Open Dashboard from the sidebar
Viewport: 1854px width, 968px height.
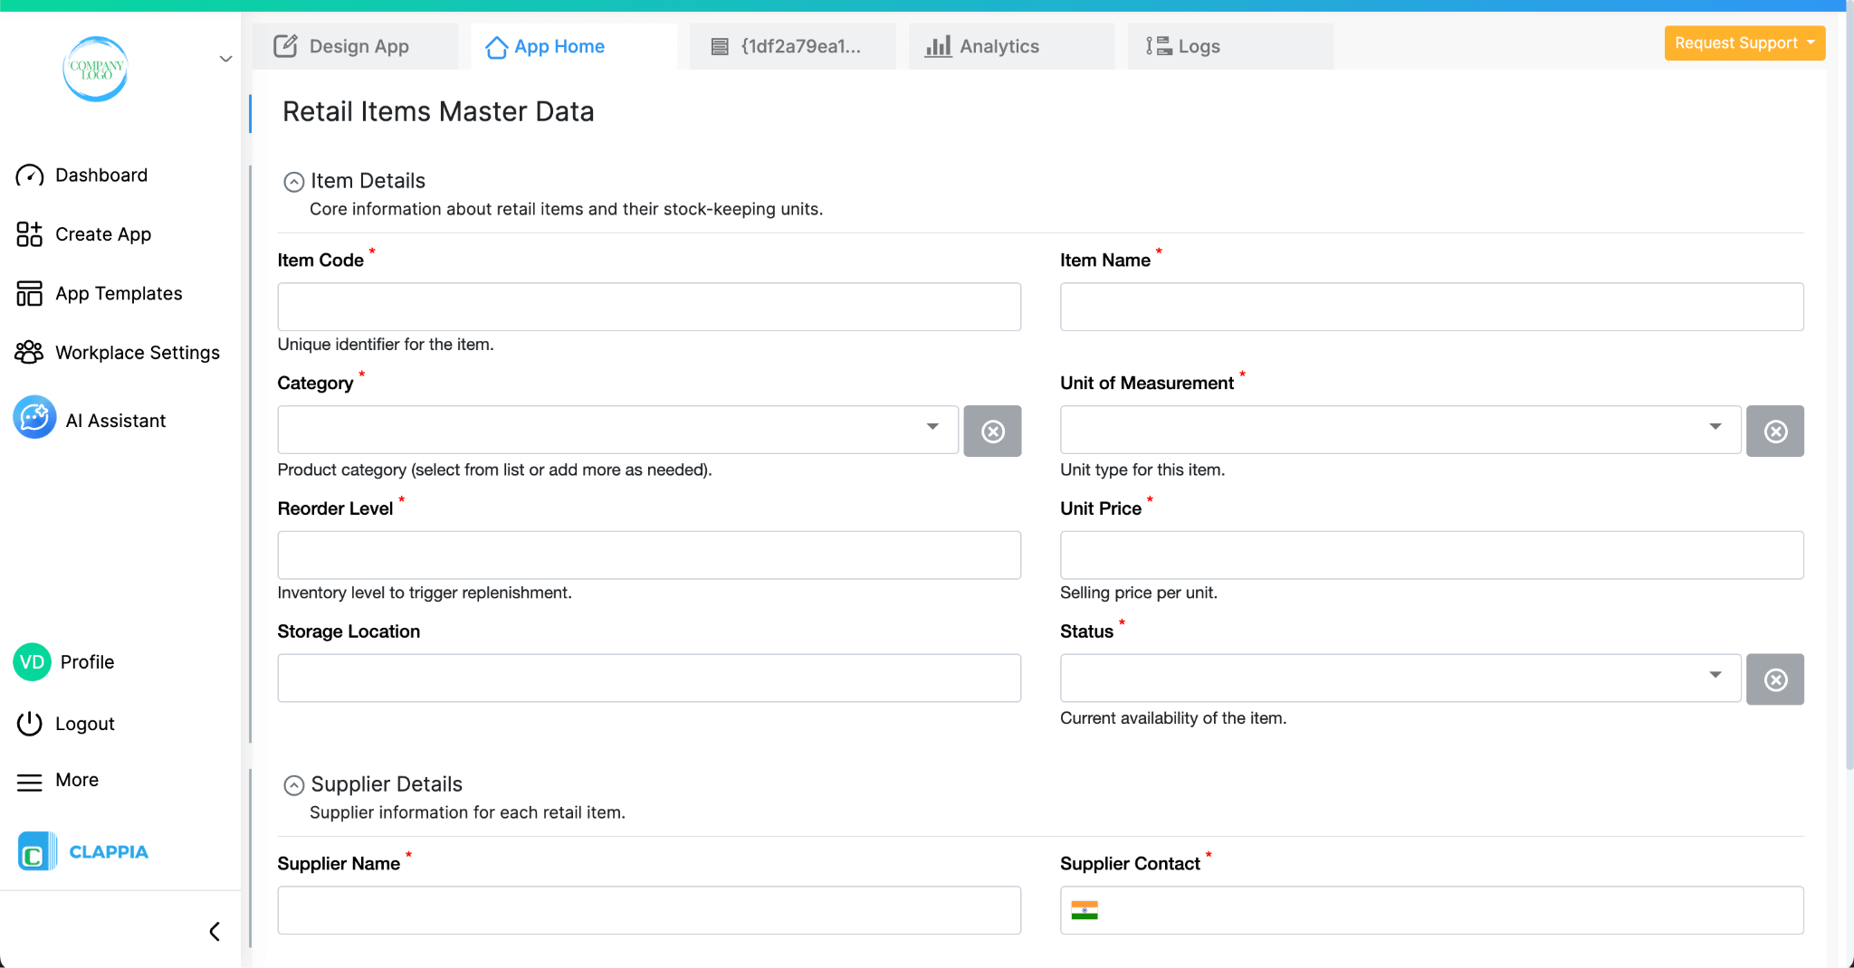coord(100,175)
